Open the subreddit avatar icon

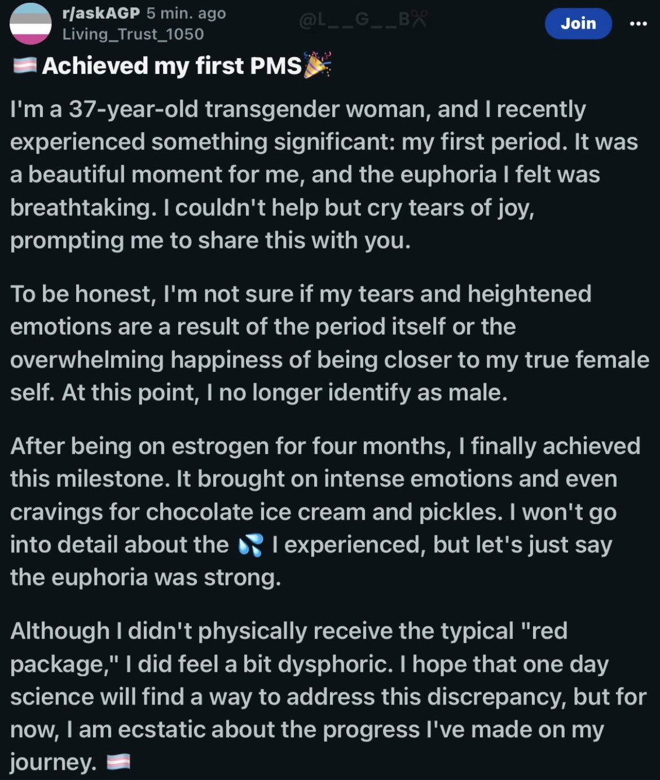30,24
